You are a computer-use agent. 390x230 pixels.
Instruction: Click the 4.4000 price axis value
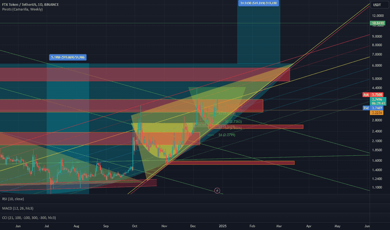377,88
